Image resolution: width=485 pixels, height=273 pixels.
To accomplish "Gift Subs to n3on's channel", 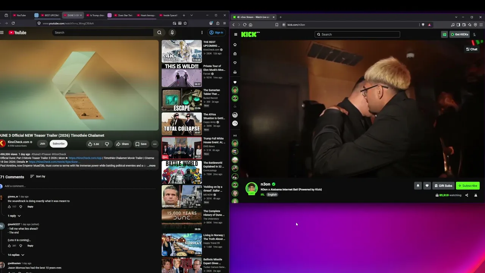I will pyautogui.click(x=443, y=186).
